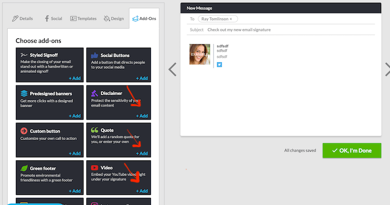Screen dimensions: 390x205
Task: Click the Green footer leaf icon
Action: tap(24, 168)
